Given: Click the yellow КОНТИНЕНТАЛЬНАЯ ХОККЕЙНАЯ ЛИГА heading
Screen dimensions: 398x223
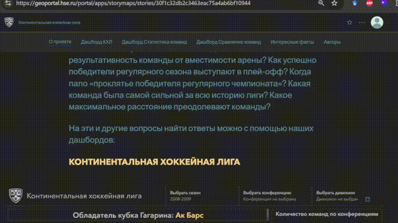Looking at the screenshot, I should (x=154, y=162).
